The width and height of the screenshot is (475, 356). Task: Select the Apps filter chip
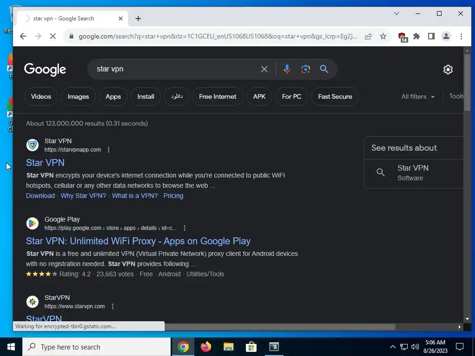113,96
